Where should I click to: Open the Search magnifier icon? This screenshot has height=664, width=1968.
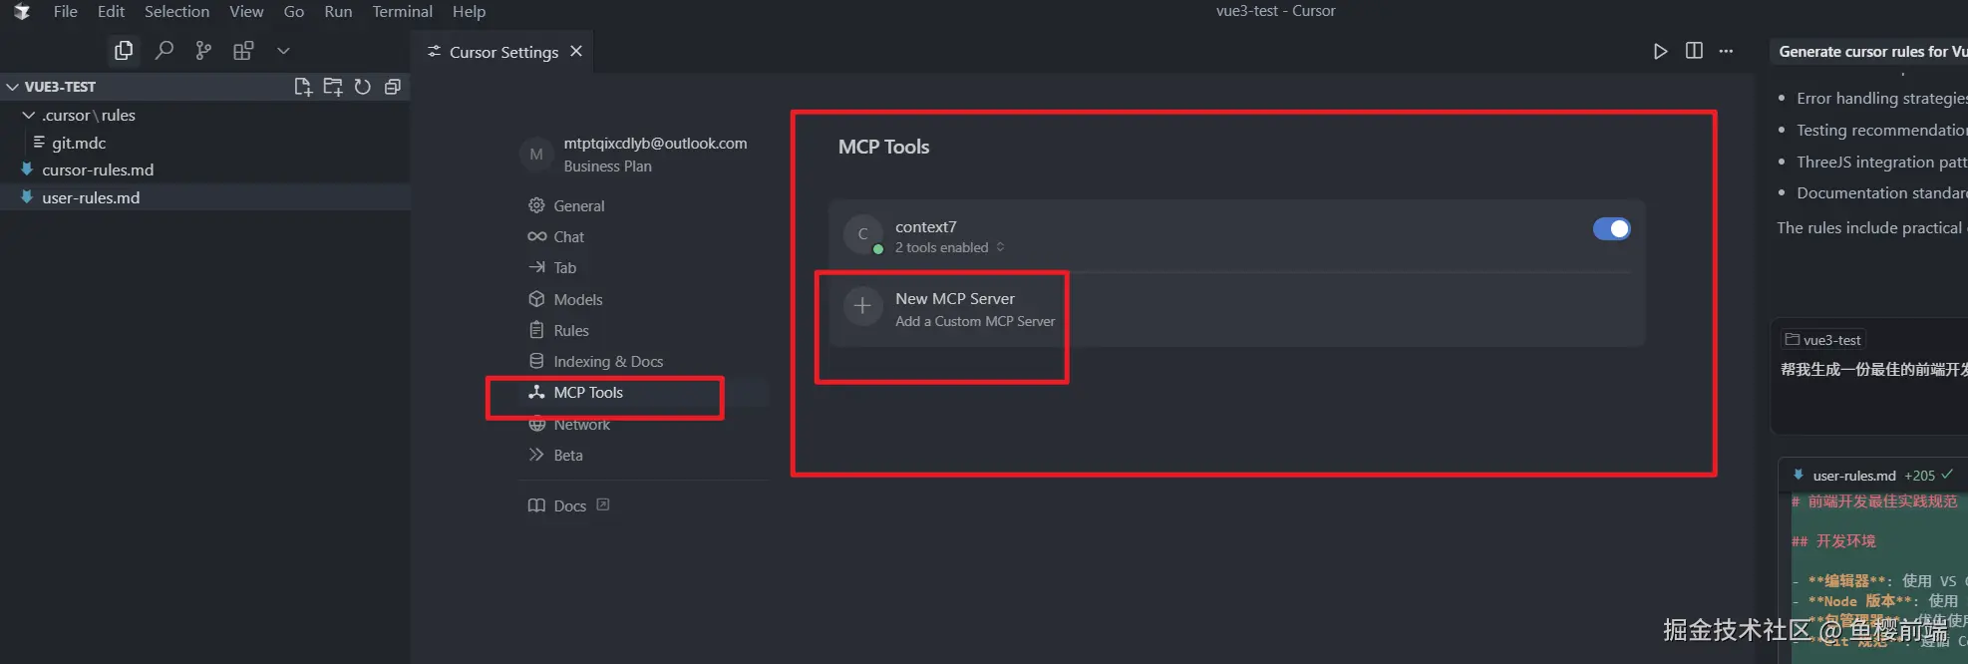164,51
